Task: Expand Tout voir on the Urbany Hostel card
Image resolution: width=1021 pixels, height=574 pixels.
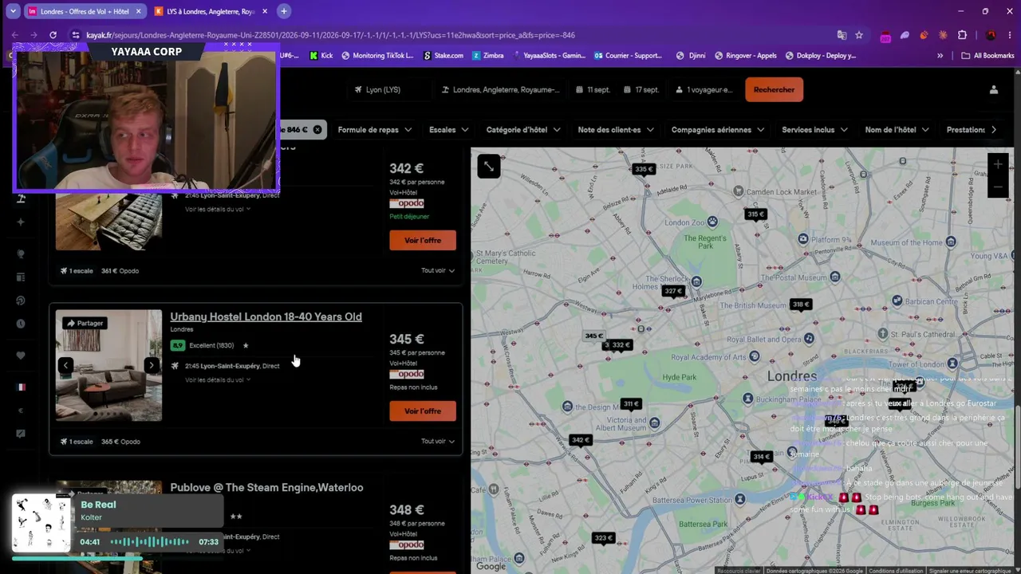Action: [438, 442]
